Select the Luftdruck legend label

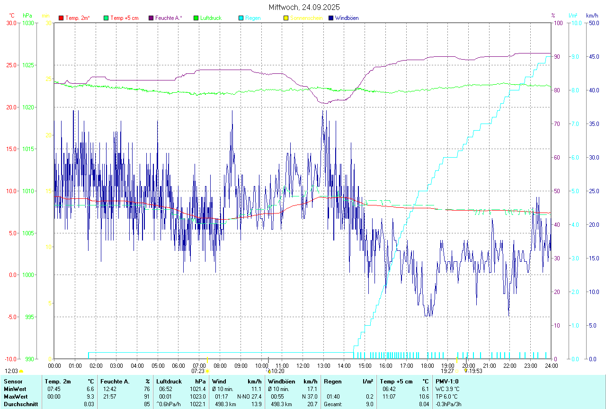click(211, 18)
